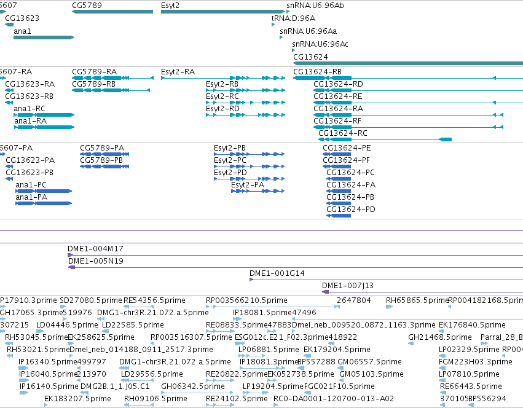This screenshot has width=523, height=408.
Task: Select the Esyt2-RB transcript label
Action: tap(222, 84)
